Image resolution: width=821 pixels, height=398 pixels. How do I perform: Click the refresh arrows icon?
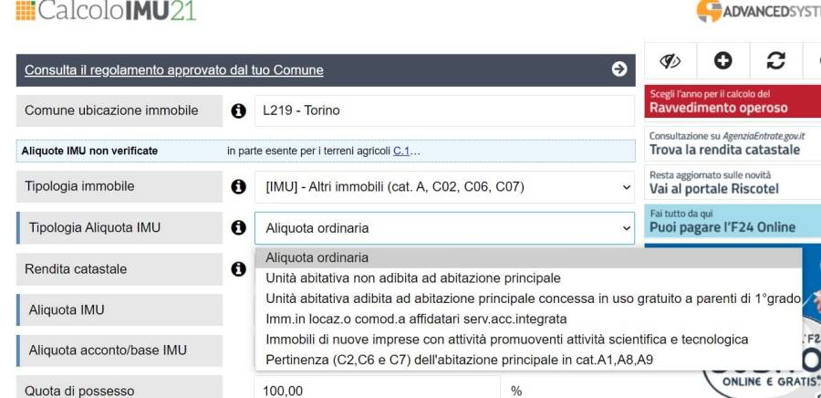point(775,61)
